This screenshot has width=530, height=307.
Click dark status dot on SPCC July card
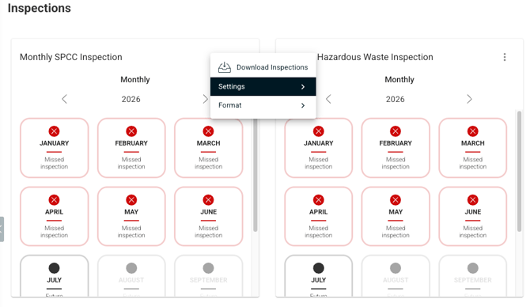coord(54,268)
